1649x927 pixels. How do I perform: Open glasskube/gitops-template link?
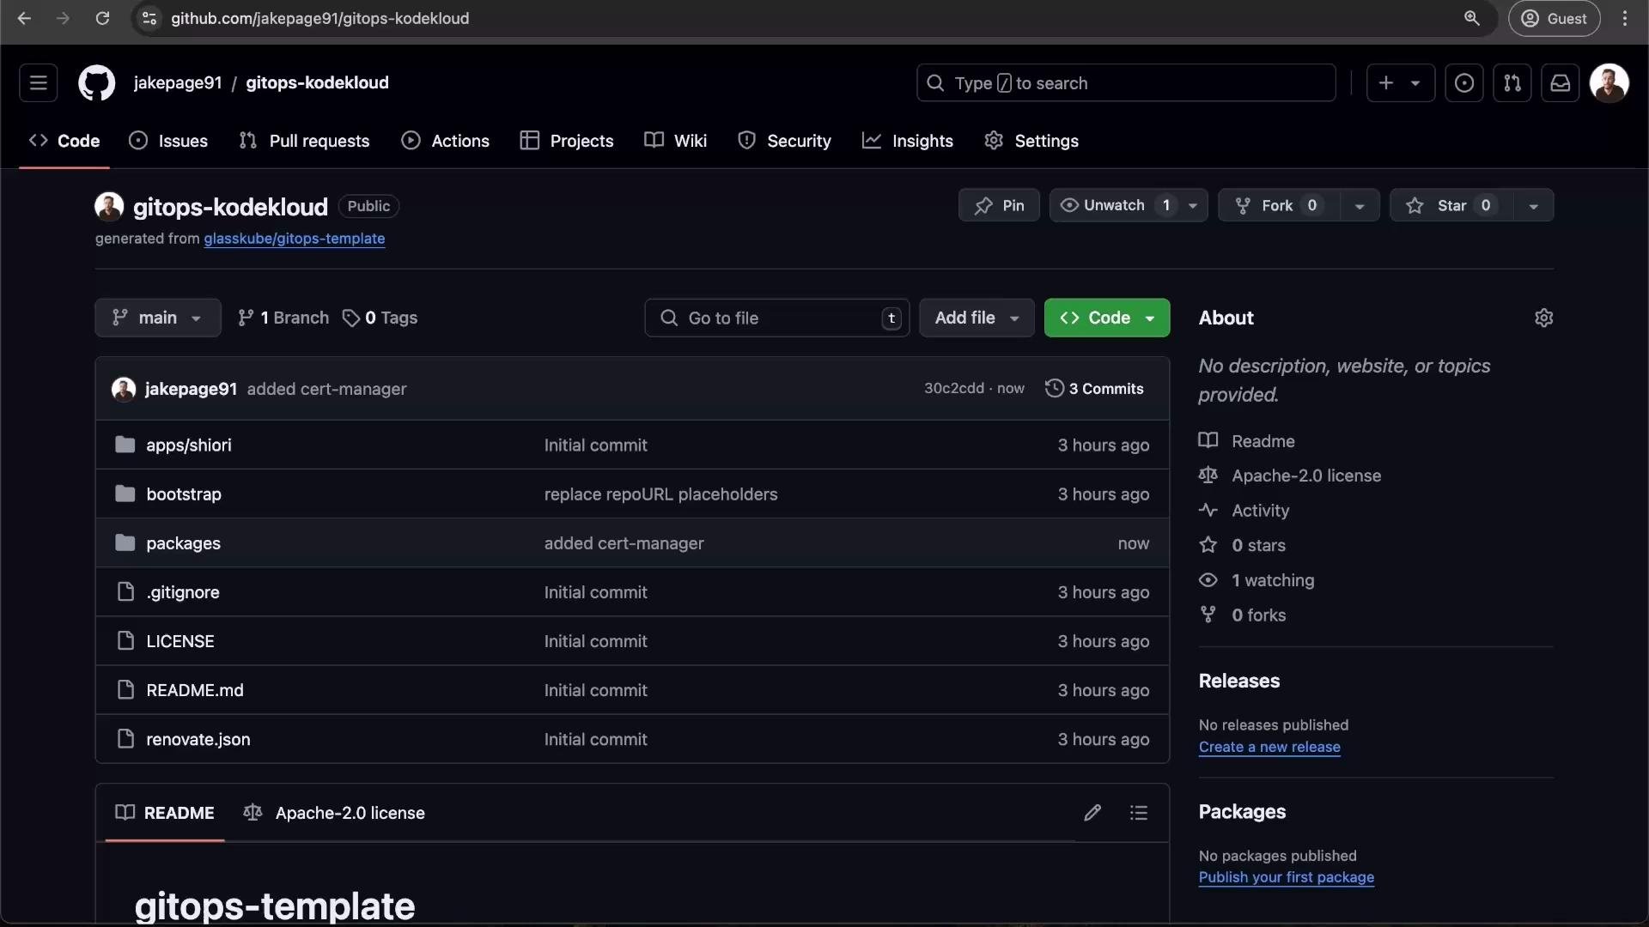pyautogui.click(x=294, y=239)
